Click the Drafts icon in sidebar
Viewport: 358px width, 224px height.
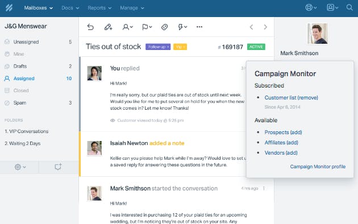7,66
